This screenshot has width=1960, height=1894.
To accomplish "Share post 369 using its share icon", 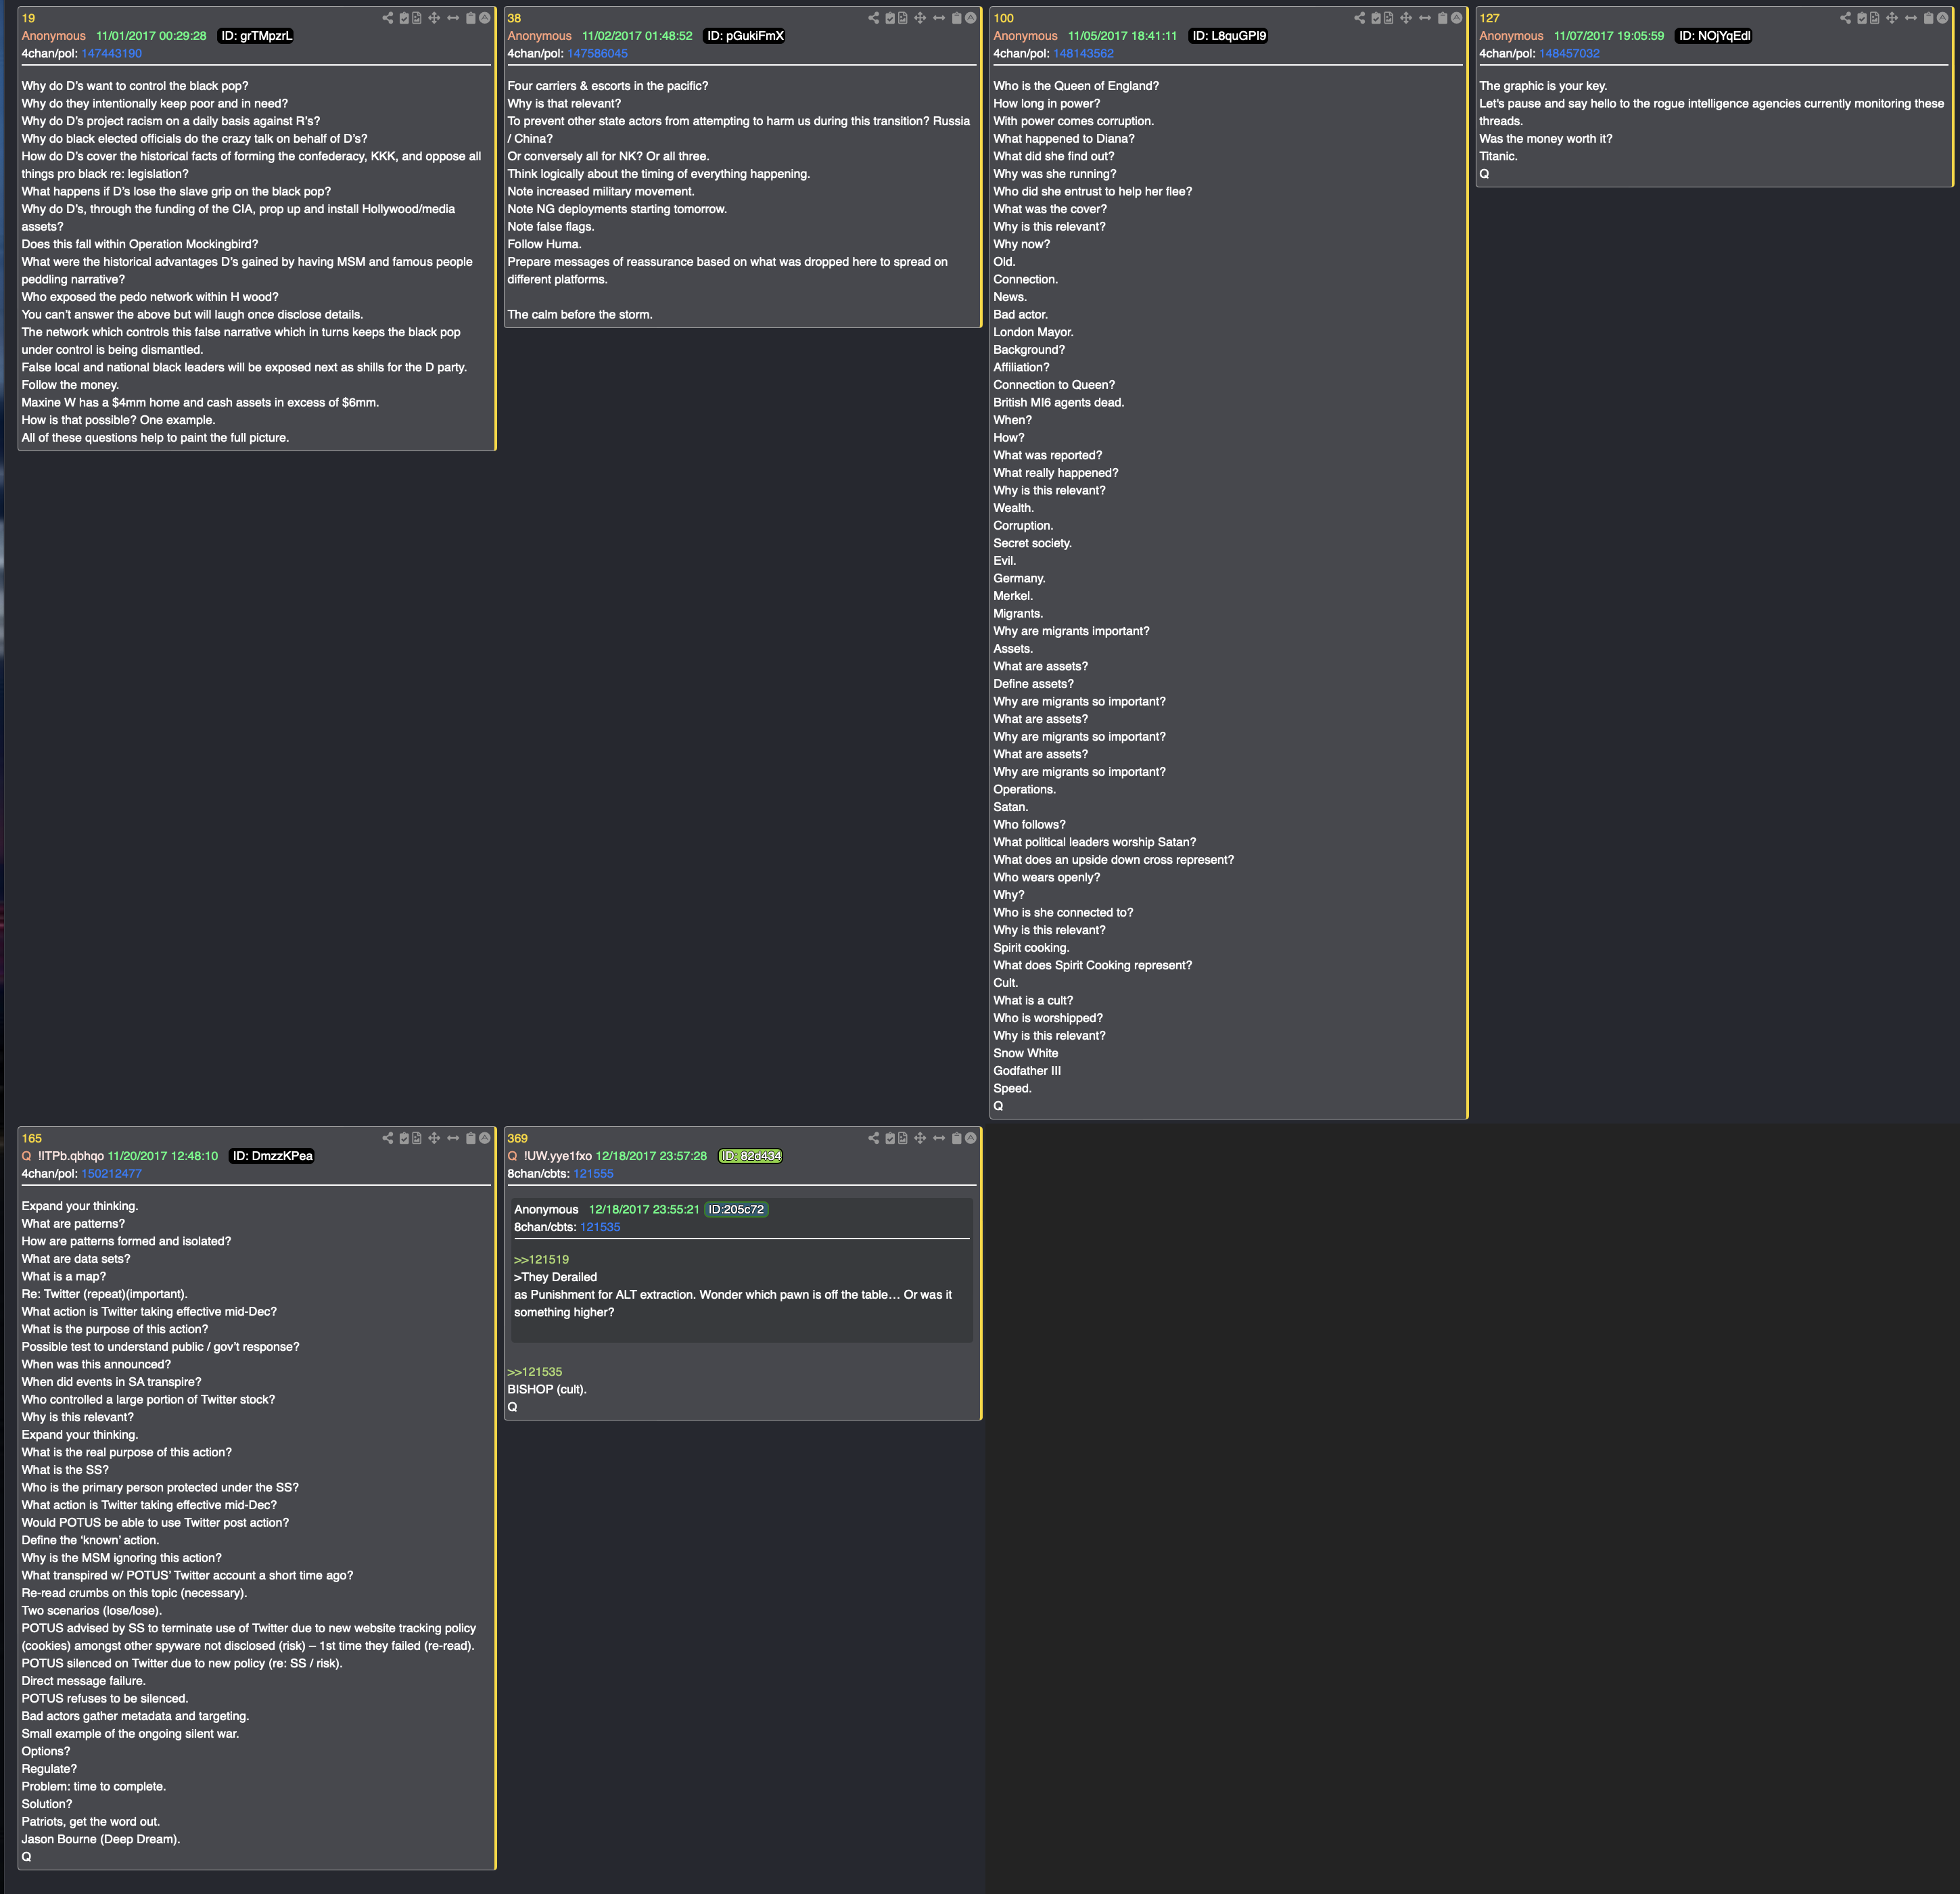I will 874,1138.
